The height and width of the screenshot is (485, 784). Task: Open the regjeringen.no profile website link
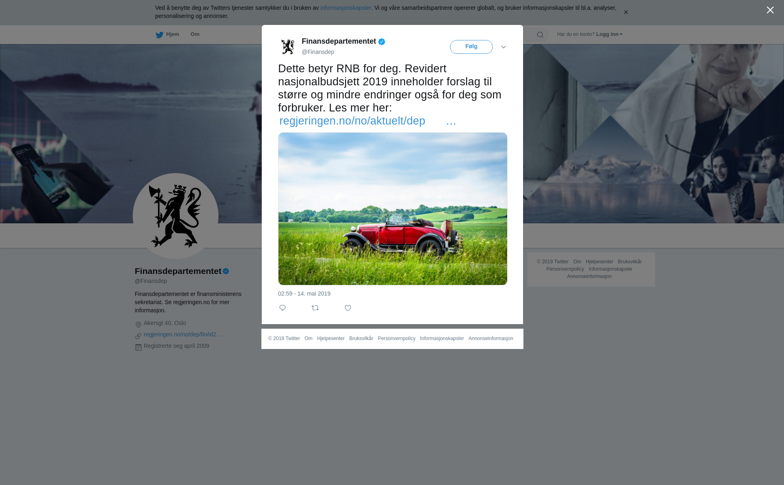(183, 334)
